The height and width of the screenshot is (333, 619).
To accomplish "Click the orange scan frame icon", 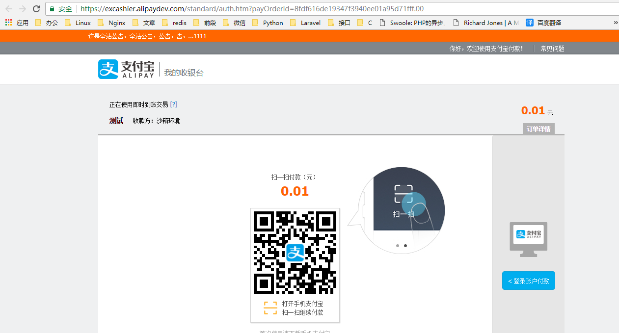I will click(x=270, y=308).
